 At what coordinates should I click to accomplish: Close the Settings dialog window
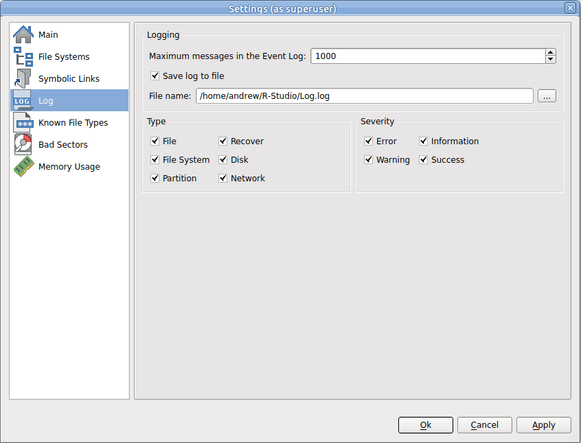tap(570, 8)
